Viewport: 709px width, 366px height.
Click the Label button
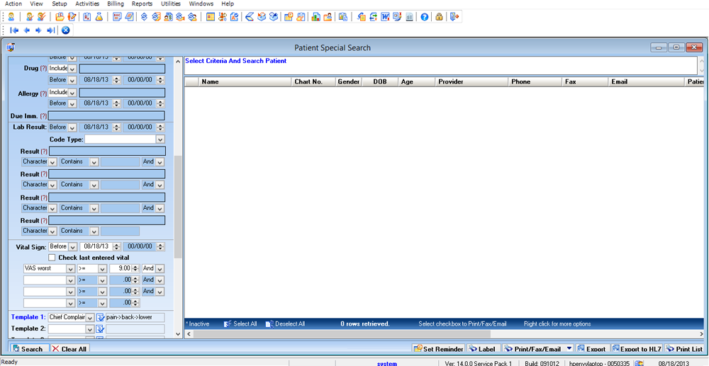tap(484, 349)
